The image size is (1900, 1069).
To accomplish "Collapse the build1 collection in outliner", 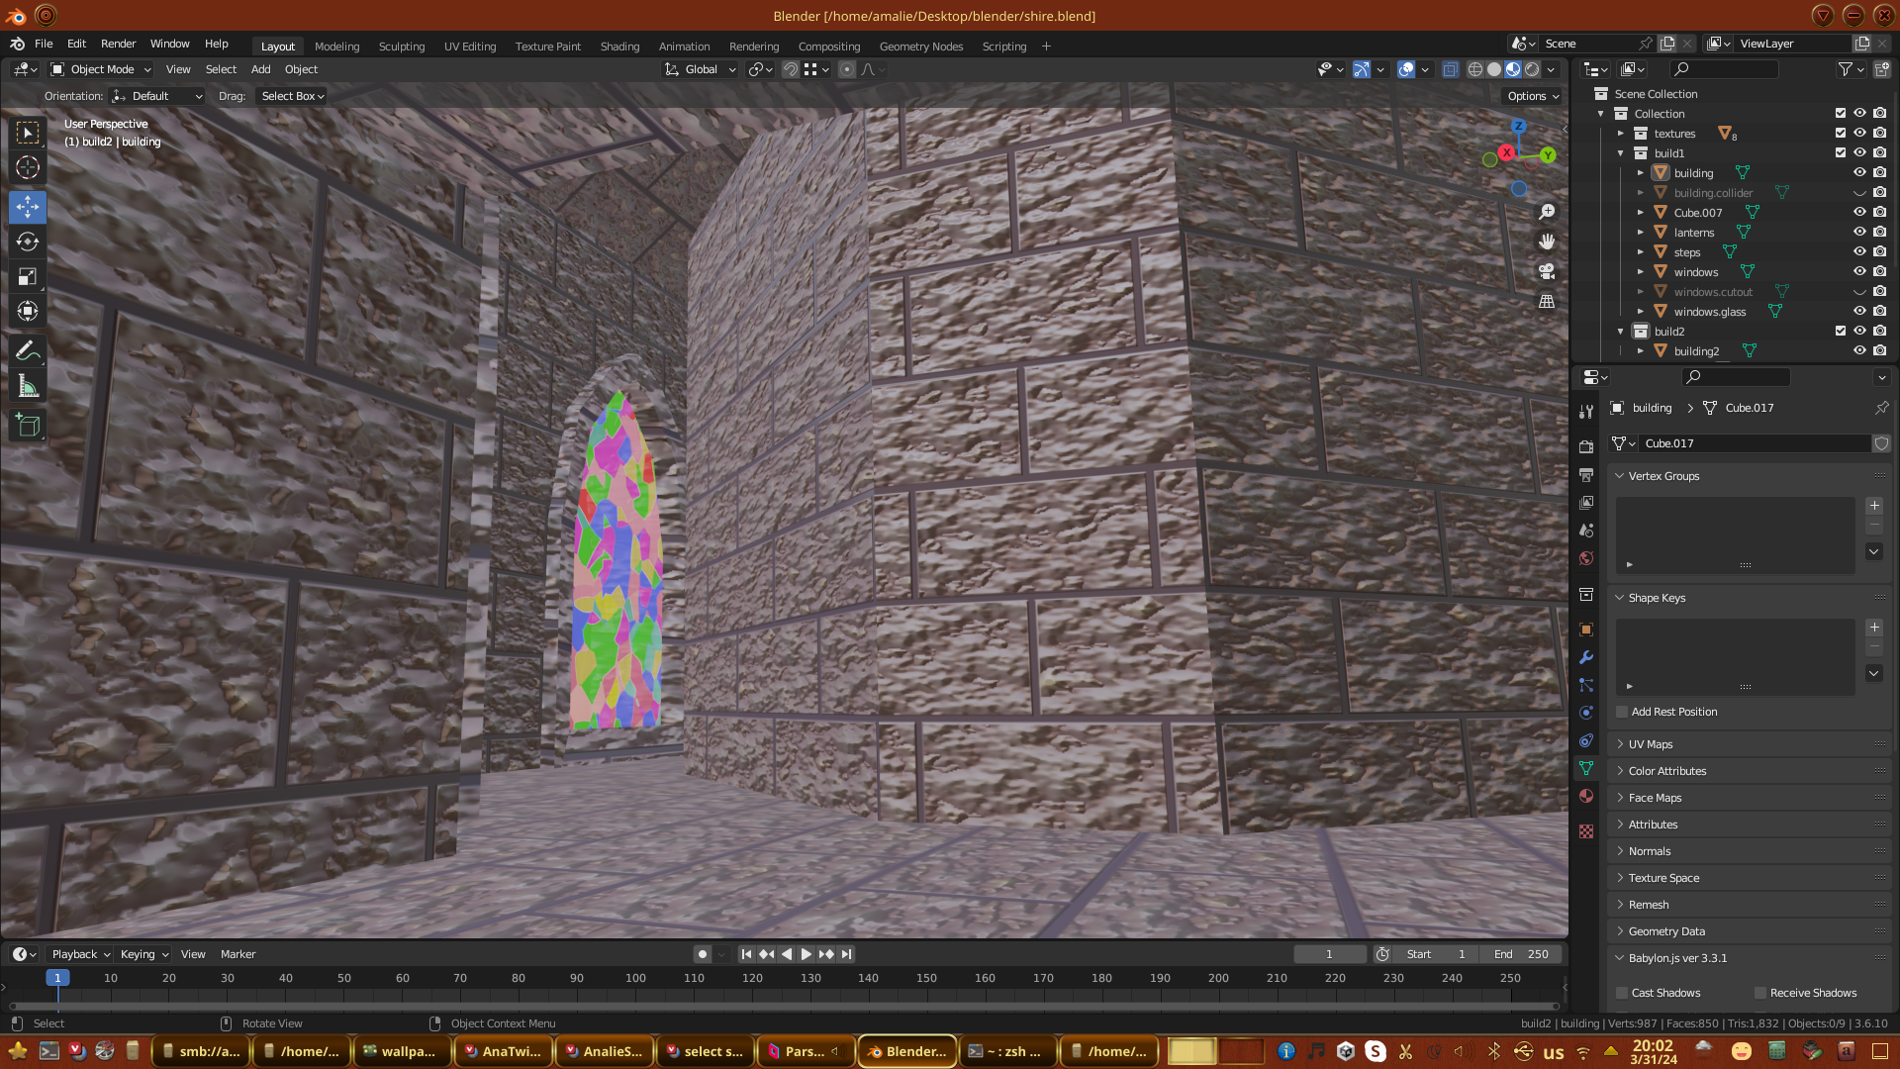I will pos(1621,153).
